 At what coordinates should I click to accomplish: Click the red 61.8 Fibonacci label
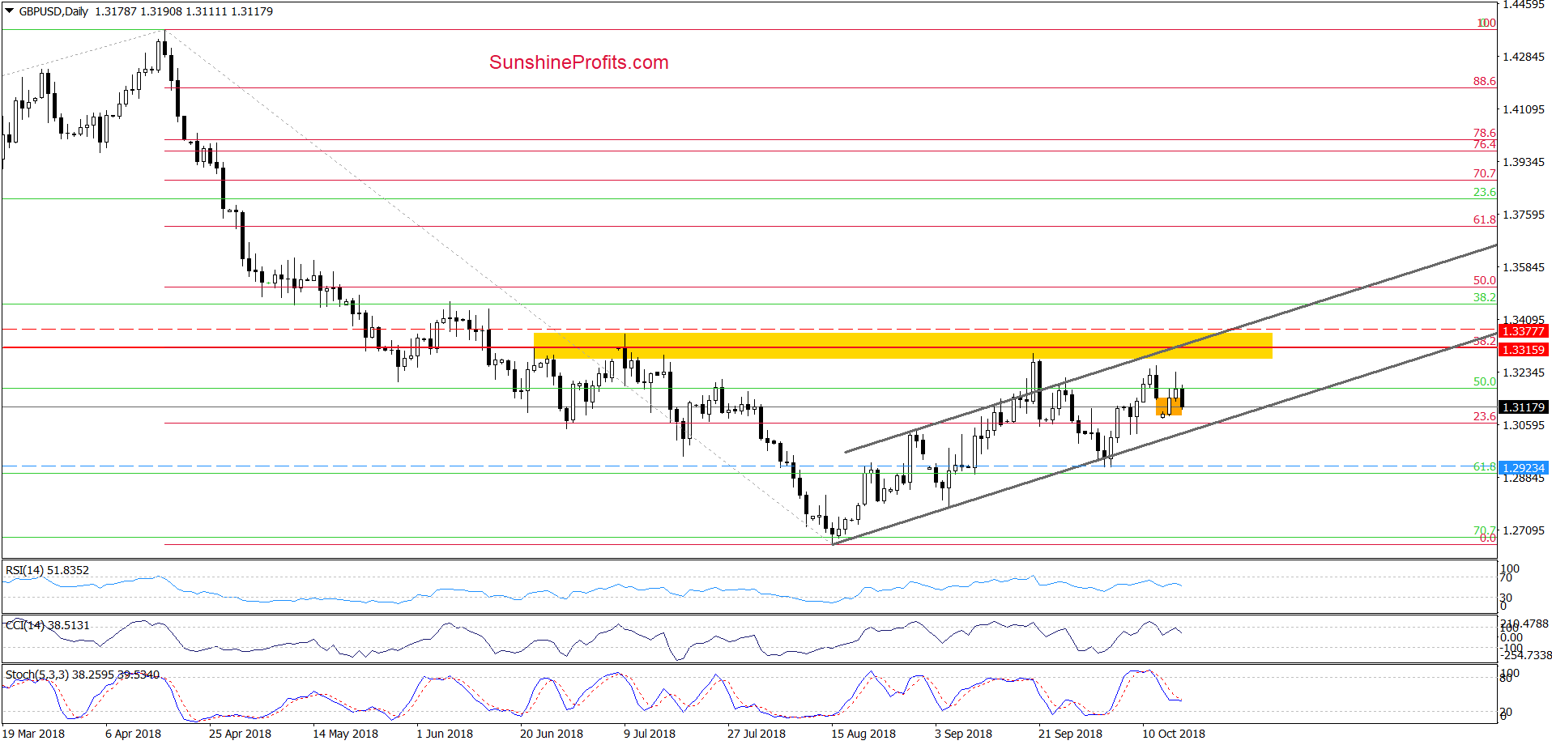[1484, 219]
